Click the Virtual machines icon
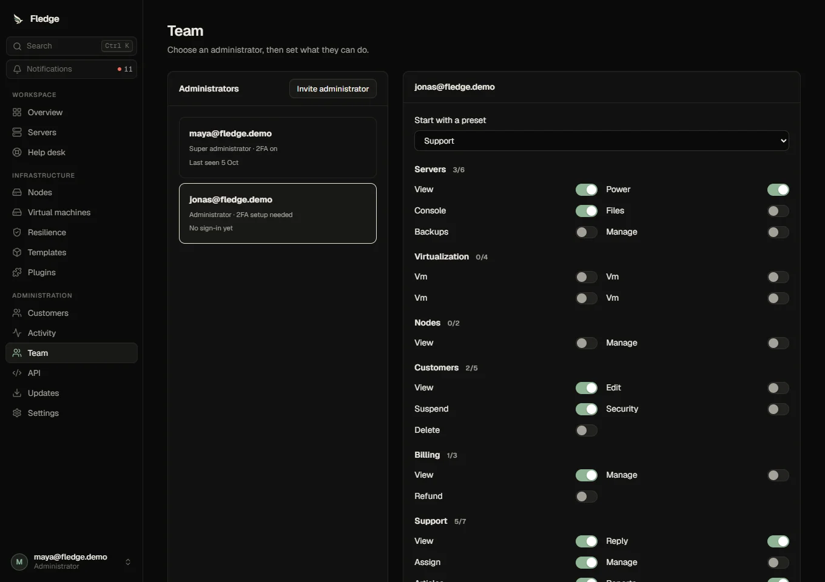 (x=17, y=212)
